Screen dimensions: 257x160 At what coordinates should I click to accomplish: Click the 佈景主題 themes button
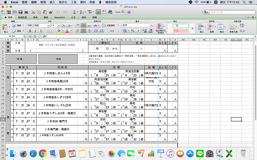[233, 28]
